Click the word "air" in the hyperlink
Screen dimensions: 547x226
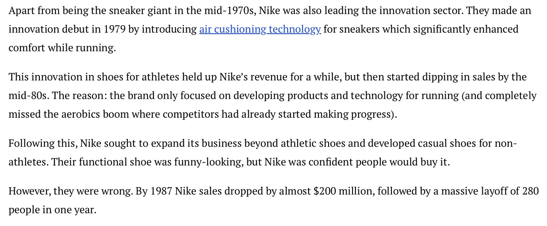pyautogui.click(x=205, y=29)
